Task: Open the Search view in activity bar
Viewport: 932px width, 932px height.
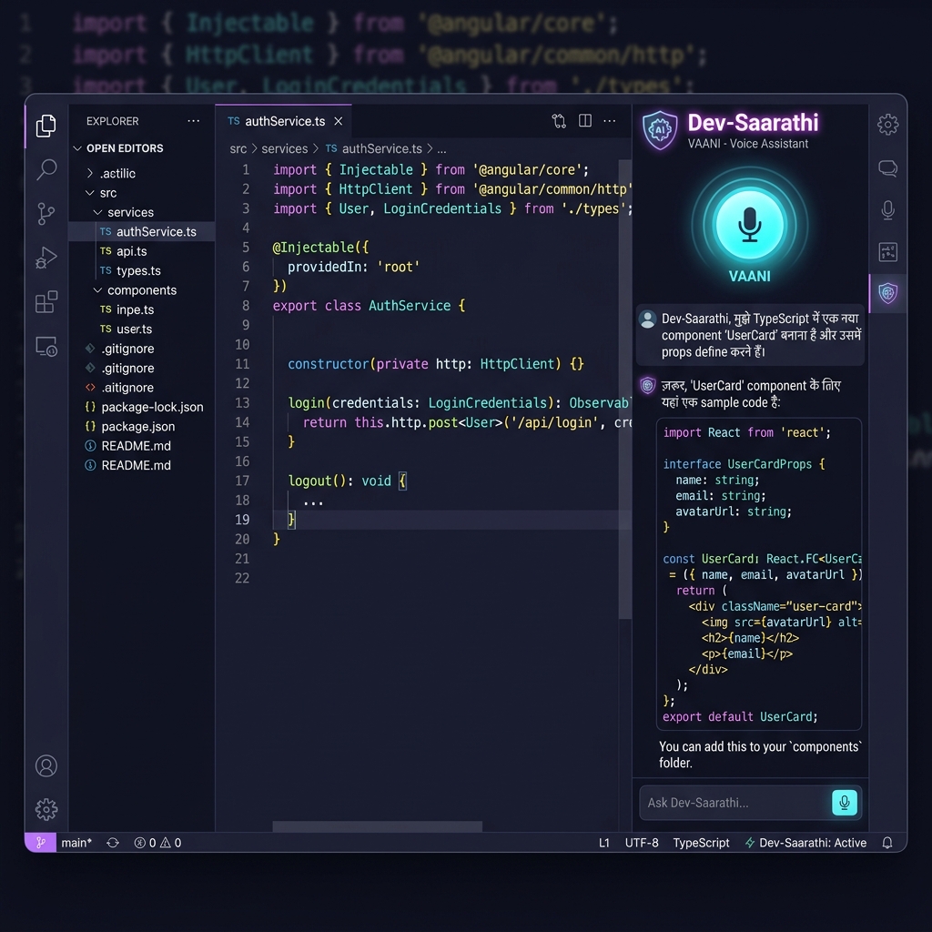Action: coord(46,169)
